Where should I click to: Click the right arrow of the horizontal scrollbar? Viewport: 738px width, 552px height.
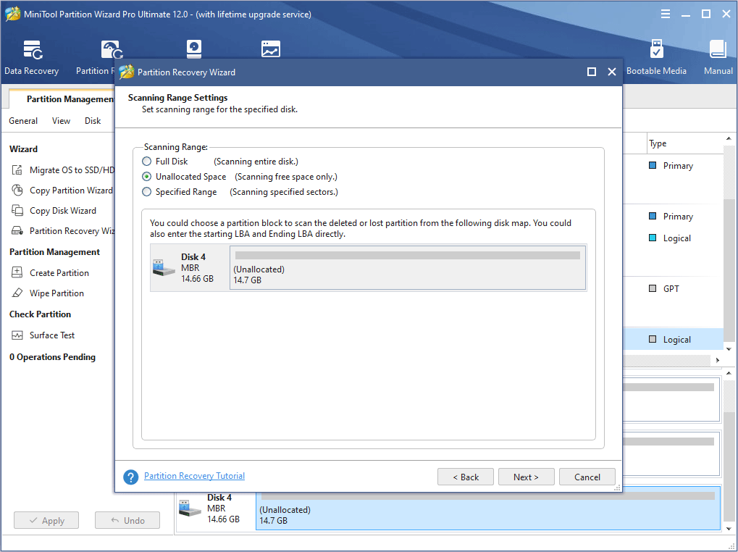point(717,361)
